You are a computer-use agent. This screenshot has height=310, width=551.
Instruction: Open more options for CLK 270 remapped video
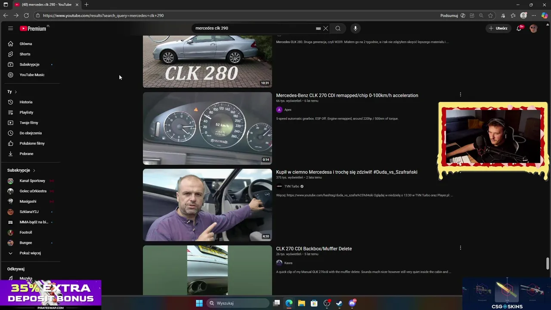click(460, 95)
